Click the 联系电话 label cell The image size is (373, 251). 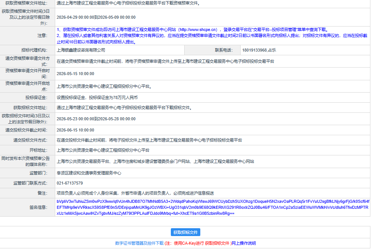pyautogui.click(x=223, y=50)
